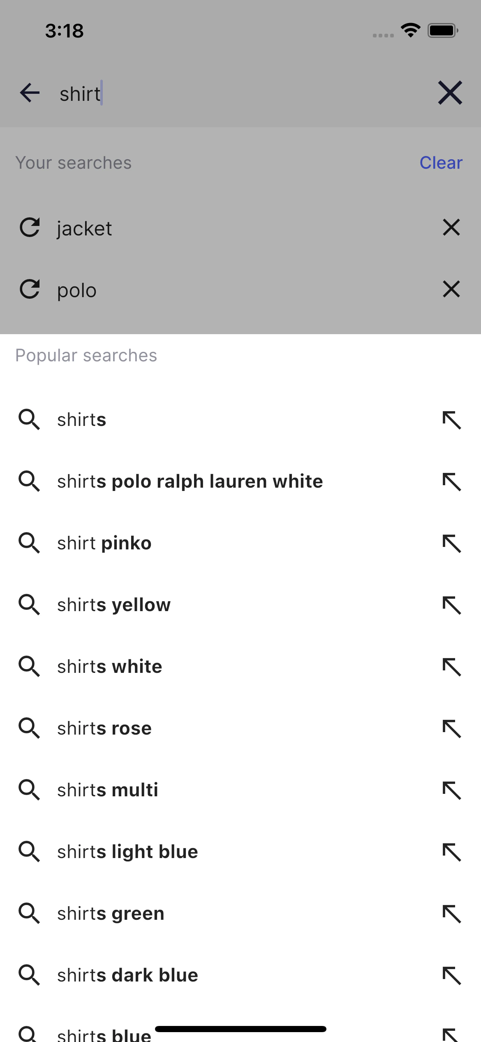The height and width of the screenshot is (1042, 481).
Task: Click the magnifier icon beside 'shirts green'
Action: (29, 913)
